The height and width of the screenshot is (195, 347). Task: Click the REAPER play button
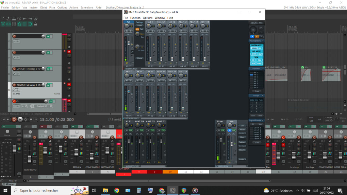click(20, 119)
